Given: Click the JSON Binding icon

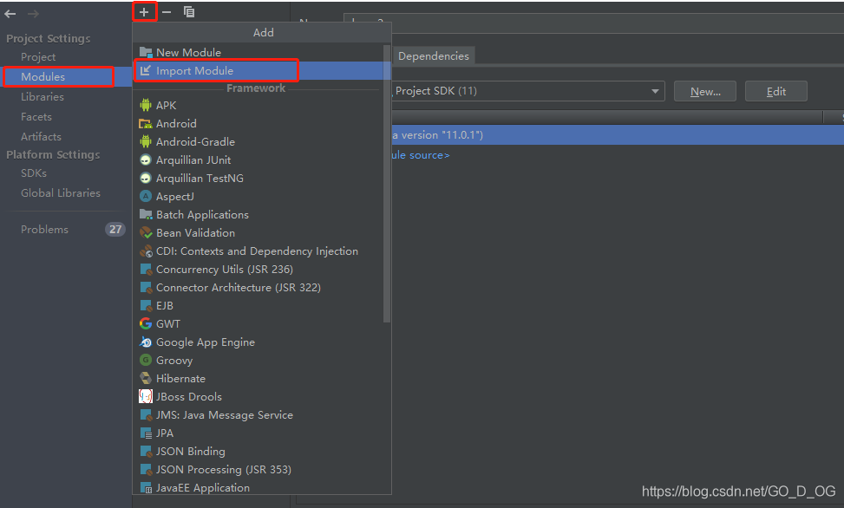Looking at the screenshot, I should point(146,451).
